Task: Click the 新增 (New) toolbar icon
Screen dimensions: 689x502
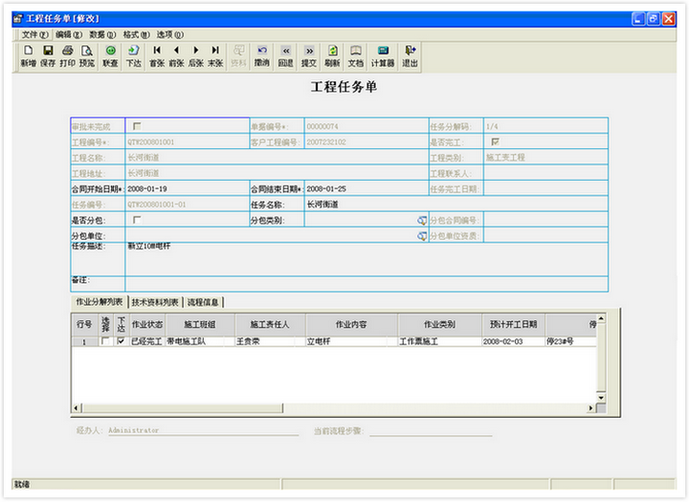Action: [x=28, y=56]
